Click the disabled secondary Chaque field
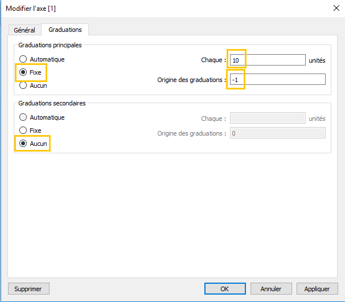This screenshot has height=302, width=345. [x=268, y=118]
